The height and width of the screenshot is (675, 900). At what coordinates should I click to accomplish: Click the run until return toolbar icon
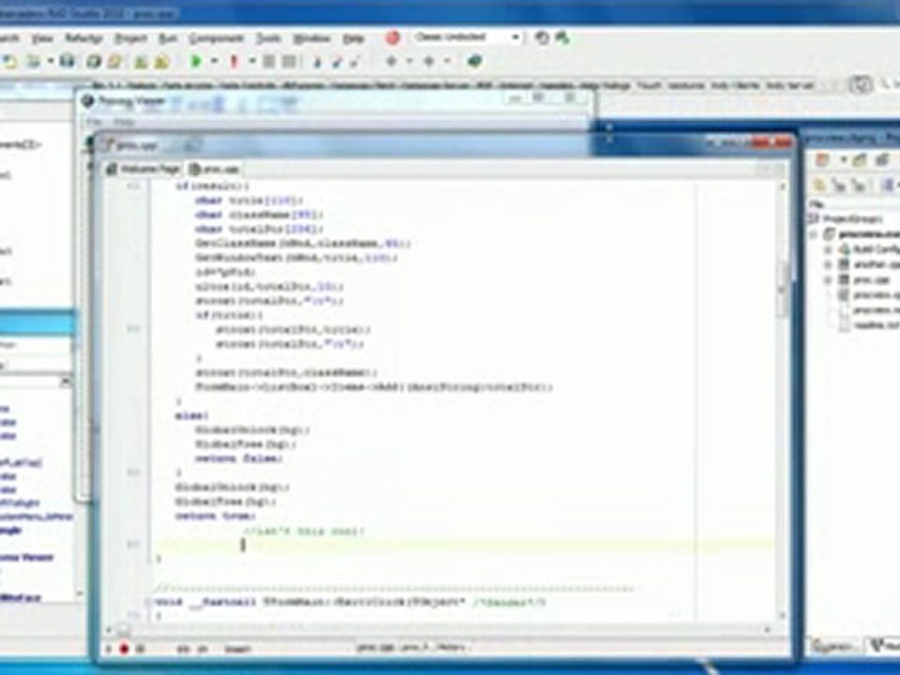(355, 62)
